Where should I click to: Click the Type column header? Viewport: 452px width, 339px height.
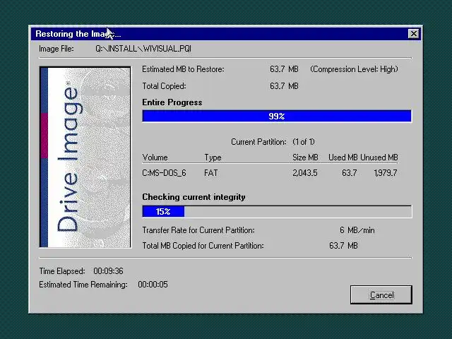(x=213, y=157)
